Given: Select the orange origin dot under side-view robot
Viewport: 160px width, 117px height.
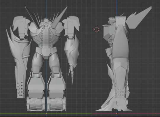Looking at the screenshot, I should click(117, 113).
